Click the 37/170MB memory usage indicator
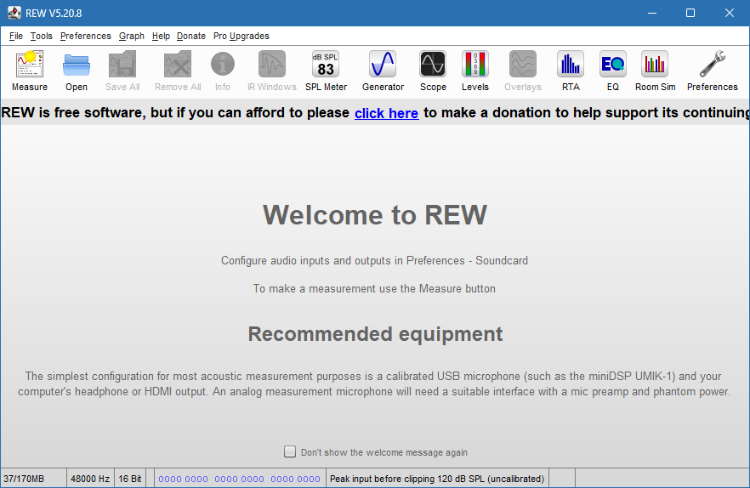 coord(33,479)
